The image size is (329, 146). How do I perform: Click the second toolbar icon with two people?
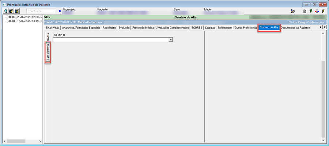(x=11, y=11)
